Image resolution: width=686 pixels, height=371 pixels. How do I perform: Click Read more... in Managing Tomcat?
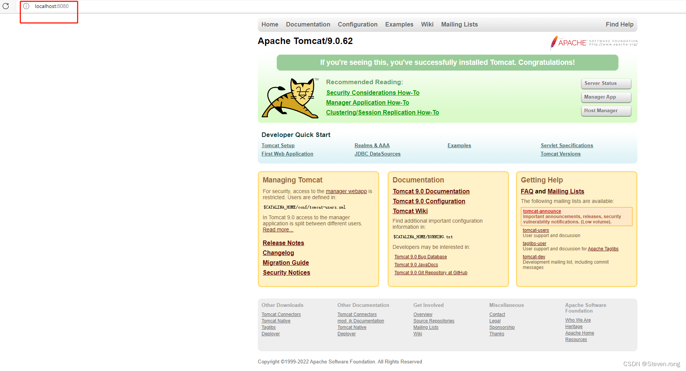click(x=278, y=230)
